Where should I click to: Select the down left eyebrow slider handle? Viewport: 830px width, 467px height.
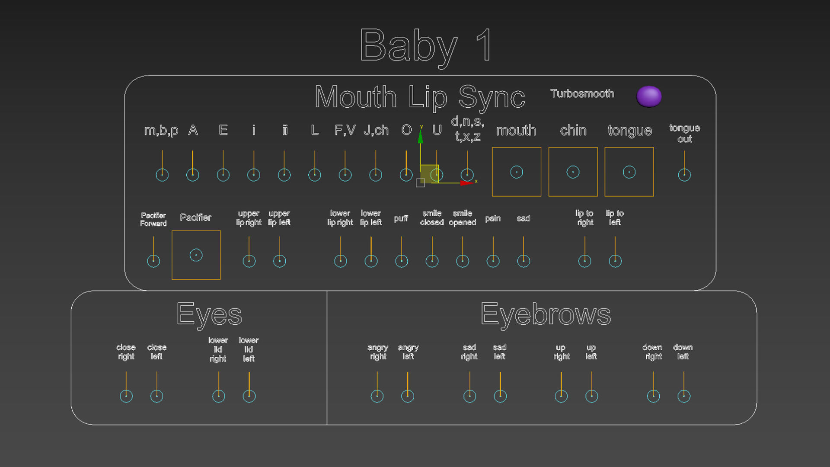(684, 396)
